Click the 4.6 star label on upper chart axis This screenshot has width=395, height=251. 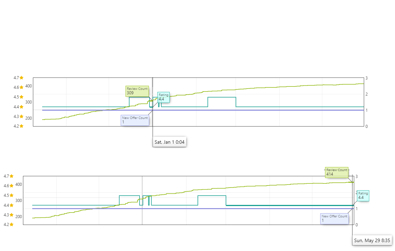click(19, 87)
